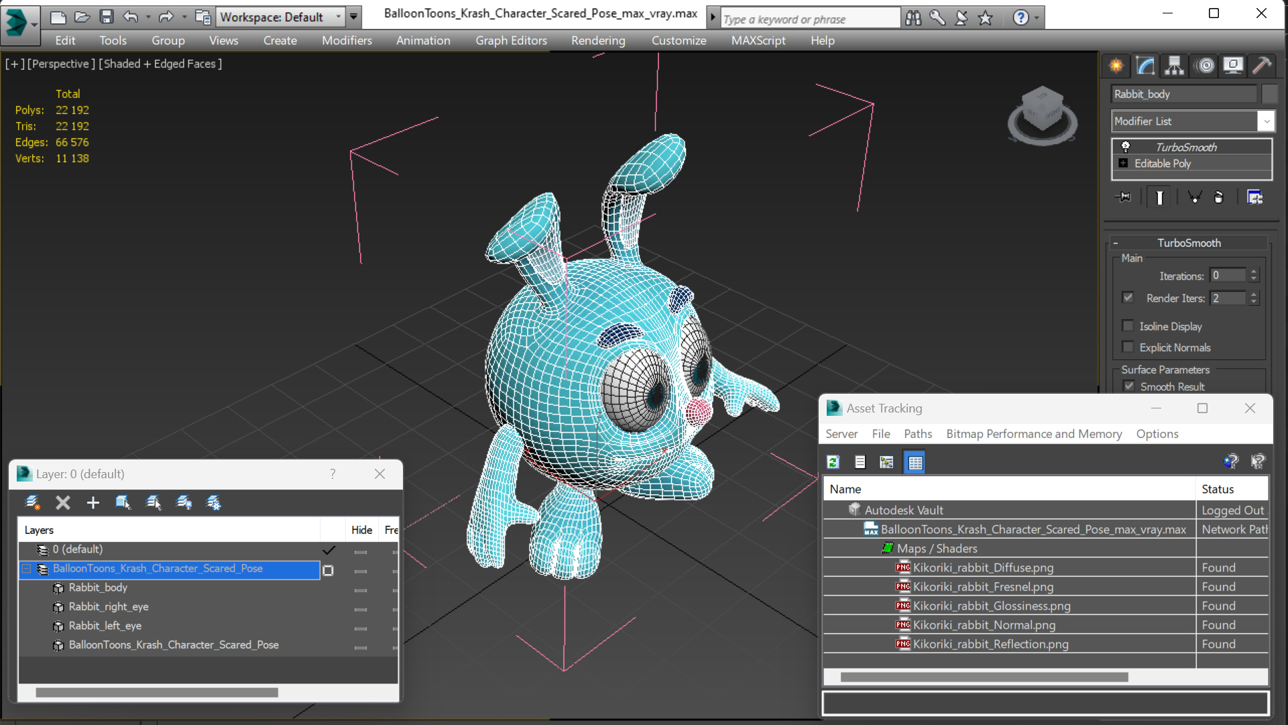Set 0 (default) layer as current via checkmark

coord(329,550)
